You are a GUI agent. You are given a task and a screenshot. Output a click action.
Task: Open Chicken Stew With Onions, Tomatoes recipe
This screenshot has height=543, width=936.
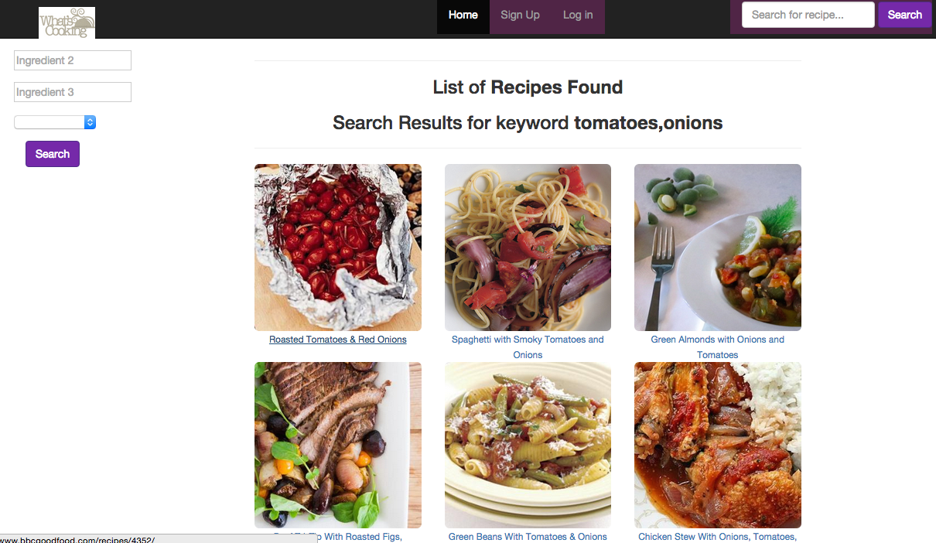click(717, 536)
